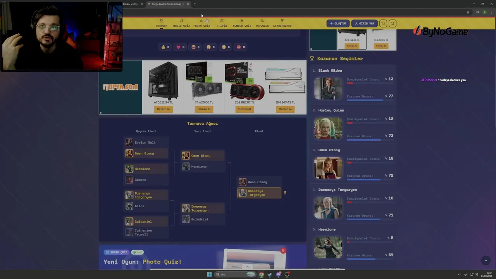496x279 pixels.
Task: Click the taskbar Ara search box
Action: point(236,274)
